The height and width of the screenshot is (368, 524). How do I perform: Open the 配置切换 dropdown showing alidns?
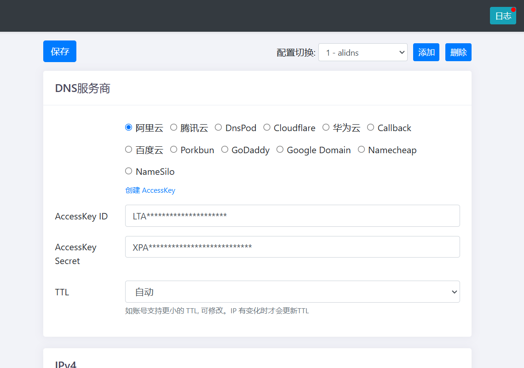click(x=363, y=52)
